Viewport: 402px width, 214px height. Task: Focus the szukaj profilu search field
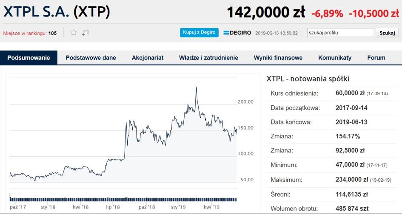pyautogui.click(x=340, y=33)
